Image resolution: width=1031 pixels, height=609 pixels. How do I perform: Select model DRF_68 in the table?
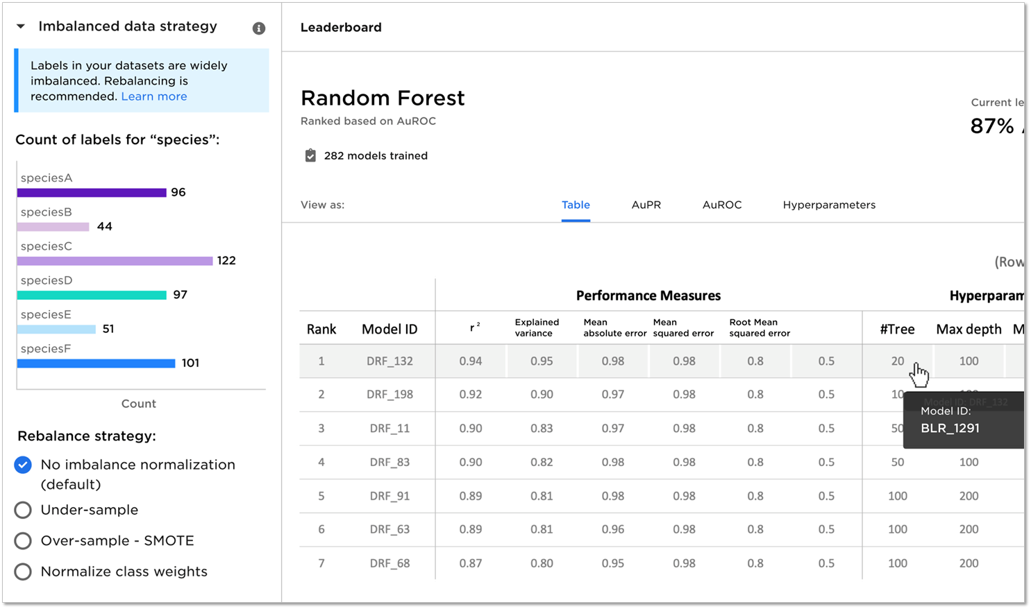(x=389, y=564)
